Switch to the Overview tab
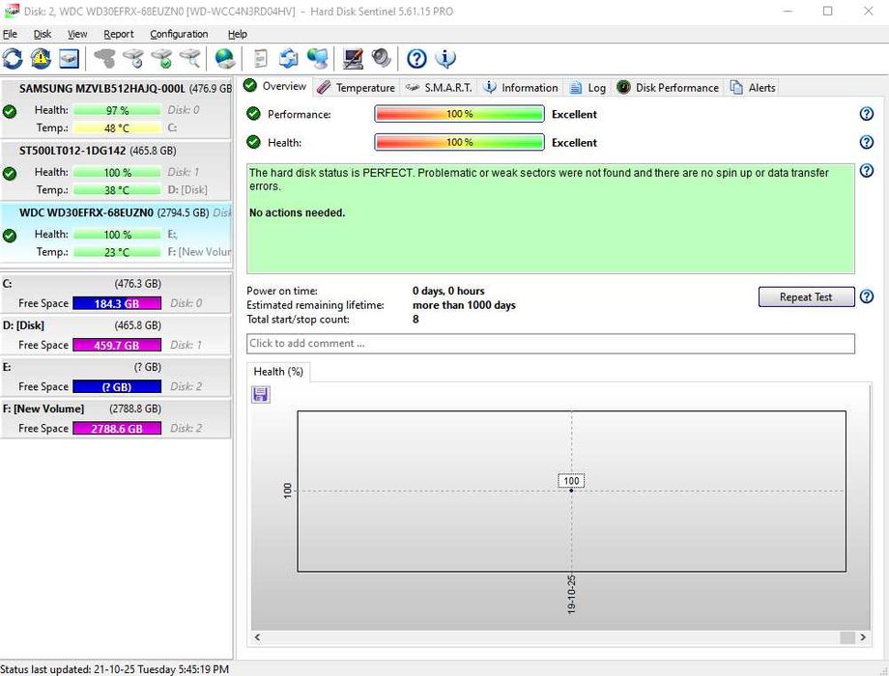 [275, 86]
